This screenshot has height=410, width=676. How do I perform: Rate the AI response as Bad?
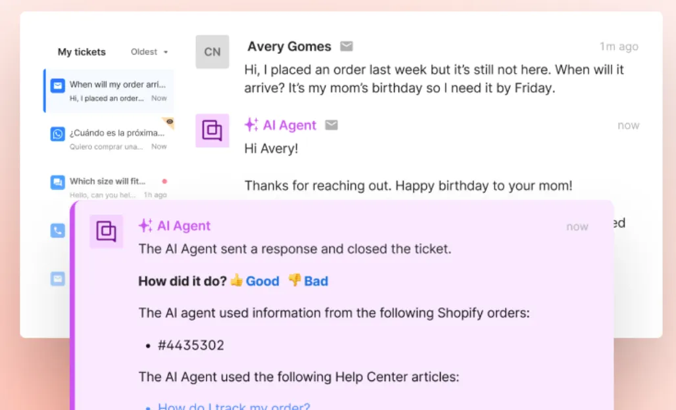[309, 281]
